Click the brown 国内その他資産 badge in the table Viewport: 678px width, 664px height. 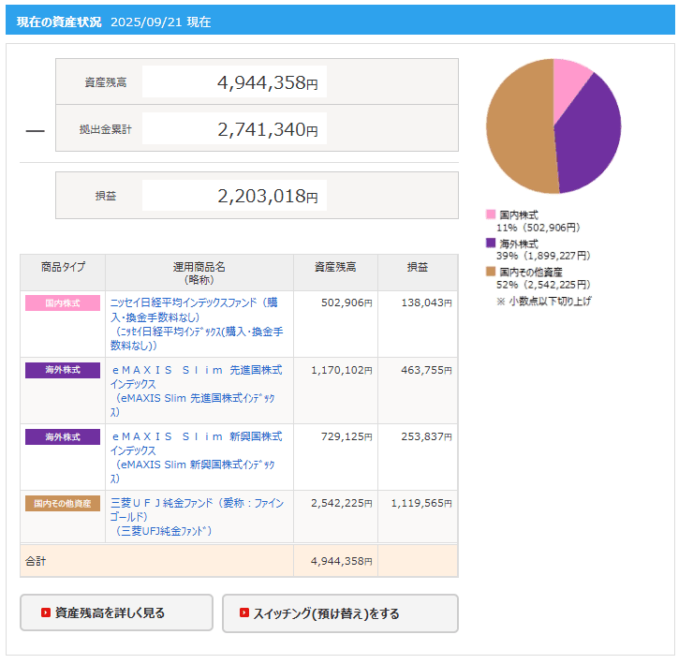pyautogui.click(x=63, y=503)
